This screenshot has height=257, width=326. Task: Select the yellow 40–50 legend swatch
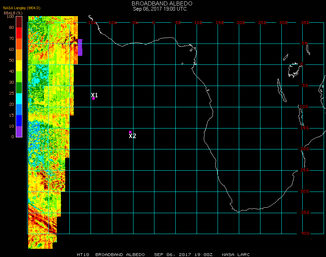coord(19,65)
